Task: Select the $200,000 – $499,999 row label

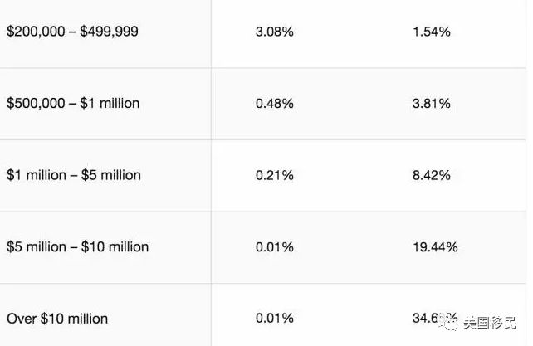Action: click(x=72, y=32)
